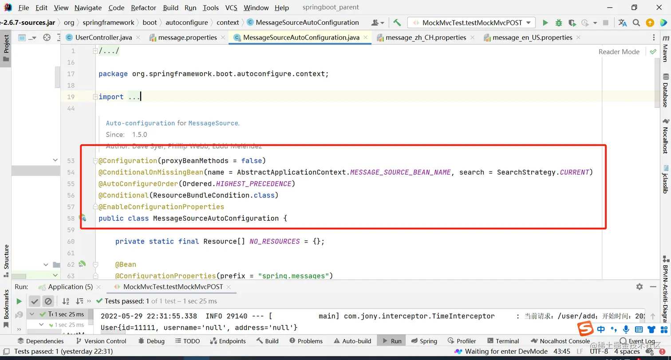The height and width of the screenshot is (360, 671).
Task: Open the Database tool window
Action: (x=665, y=90)
